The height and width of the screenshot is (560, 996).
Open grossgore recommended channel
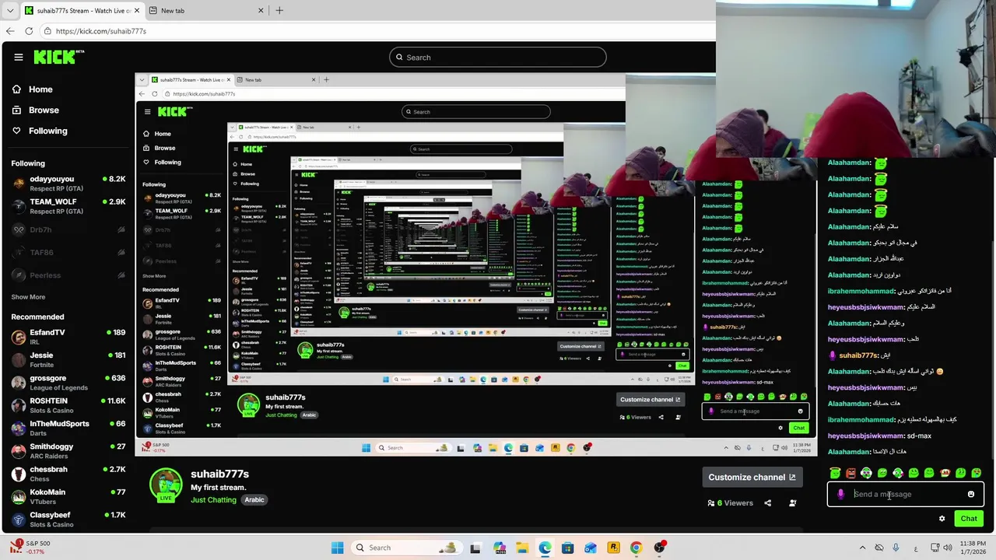(x=68, y=383)
